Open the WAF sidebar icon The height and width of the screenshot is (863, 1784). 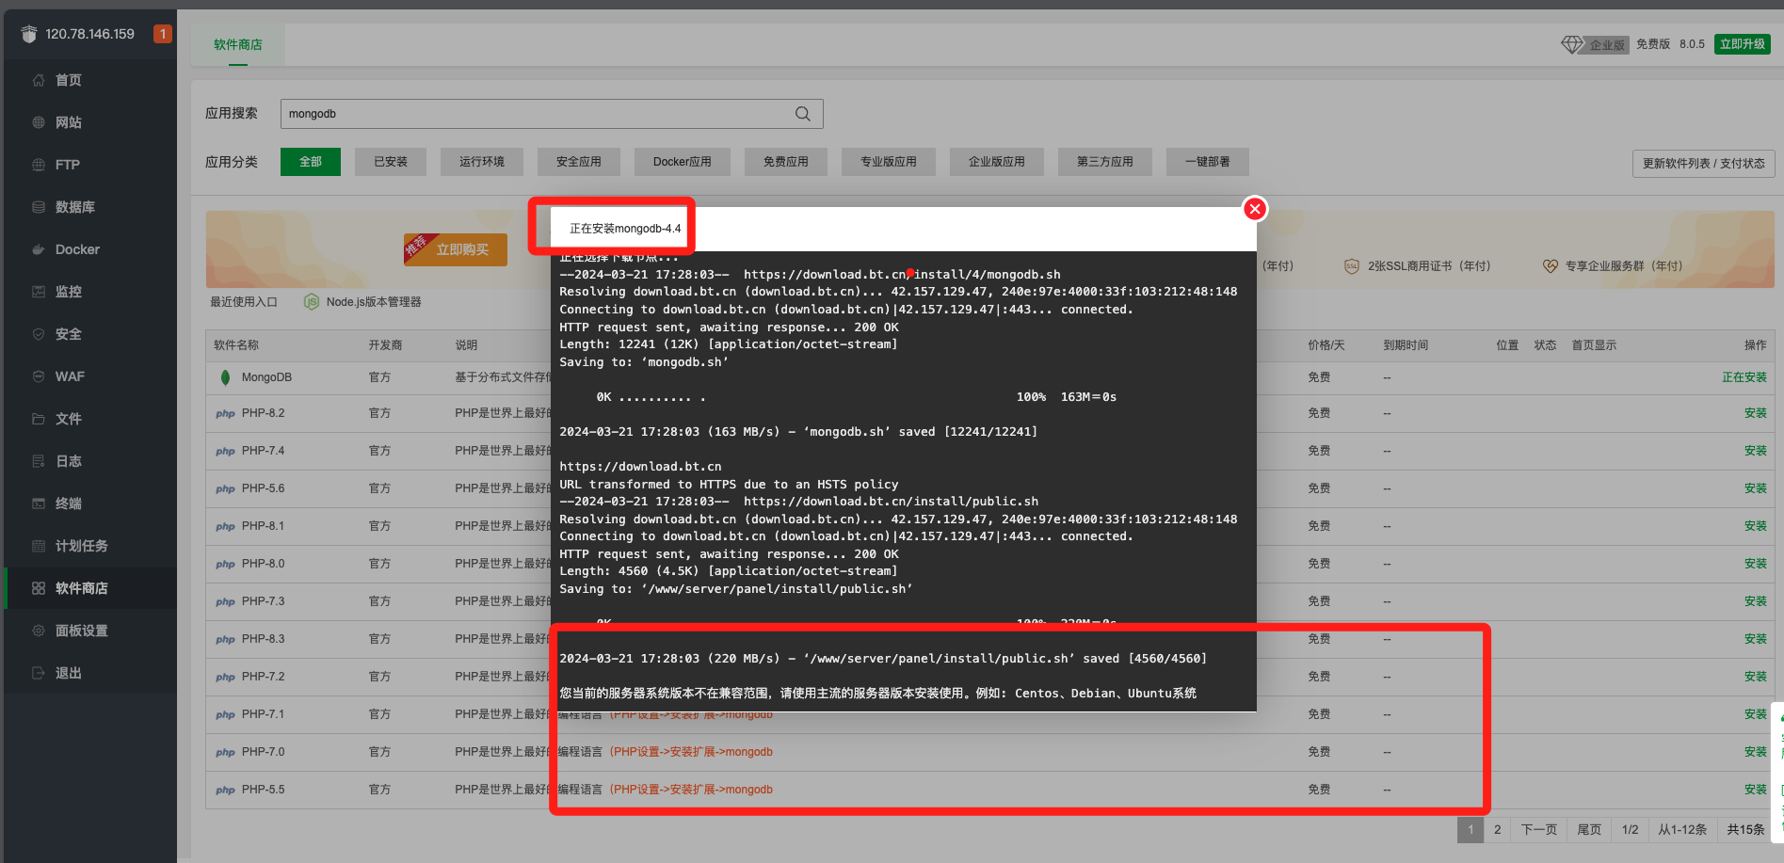[x=39, y=376]
